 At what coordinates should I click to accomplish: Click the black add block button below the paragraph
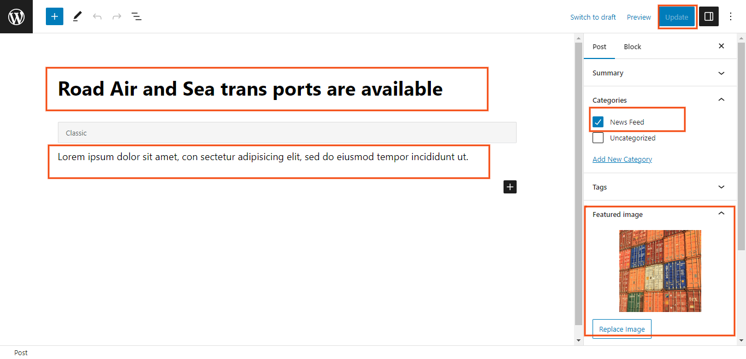pyautogui.click(x=510, y=187)
